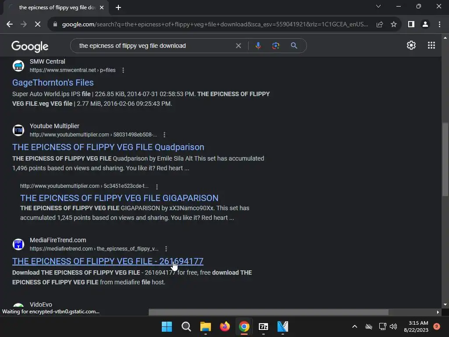Open more options for Youtube Multiplier result
This screenshot has height=337, width=449.
coord(164,135)
